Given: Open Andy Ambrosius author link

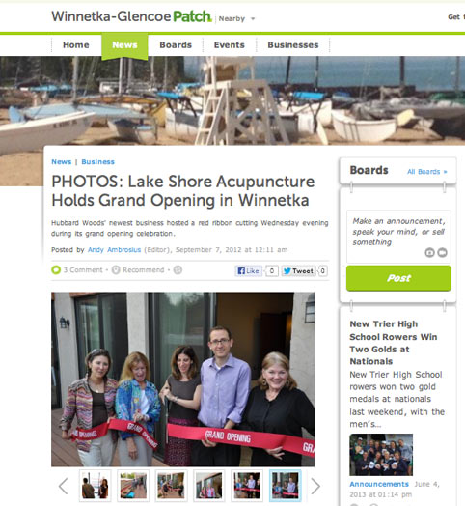Looking at the screenshot, I should [114, 250].
